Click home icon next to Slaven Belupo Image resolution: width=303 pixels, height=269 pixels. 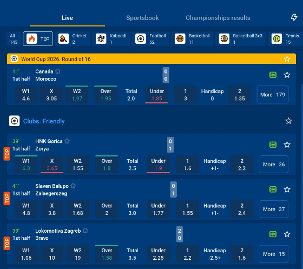(73, 186)
